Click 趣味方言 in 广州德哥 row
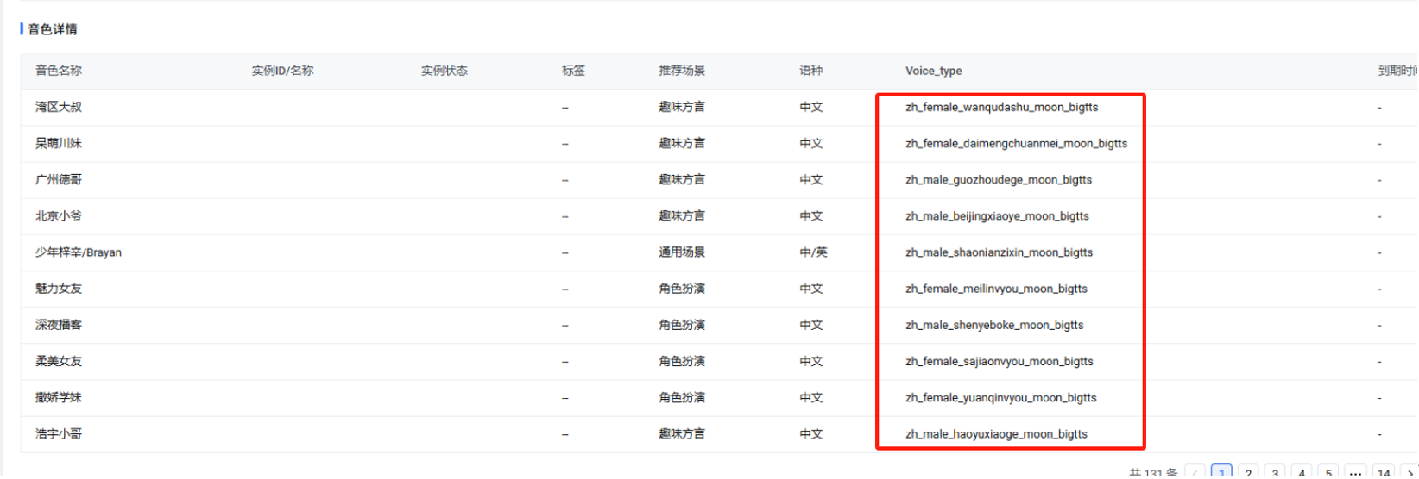 (682, 179)
